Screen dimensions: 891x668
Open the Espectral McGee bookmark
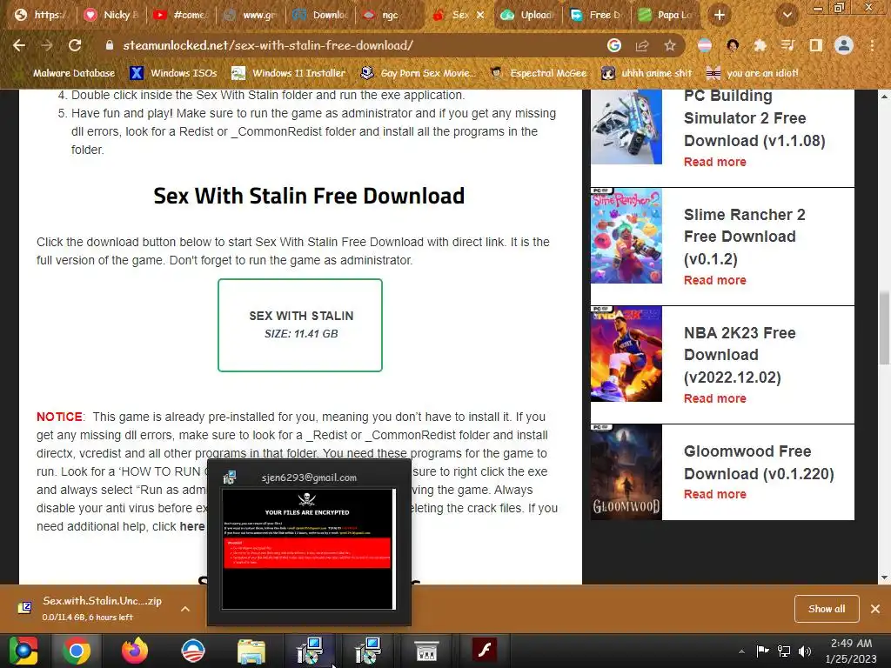(538, 73)
